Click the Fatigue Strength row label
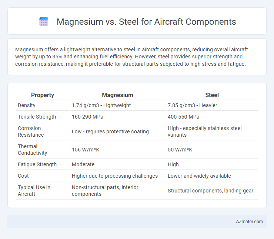This screenshot has width=274, height=239. tap(37, 164)
